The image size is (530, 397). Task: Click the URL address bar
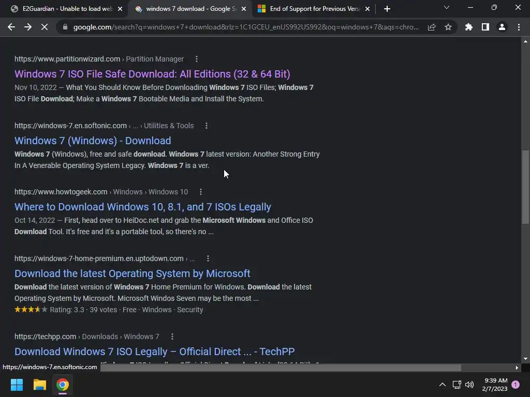pos(246,27)
